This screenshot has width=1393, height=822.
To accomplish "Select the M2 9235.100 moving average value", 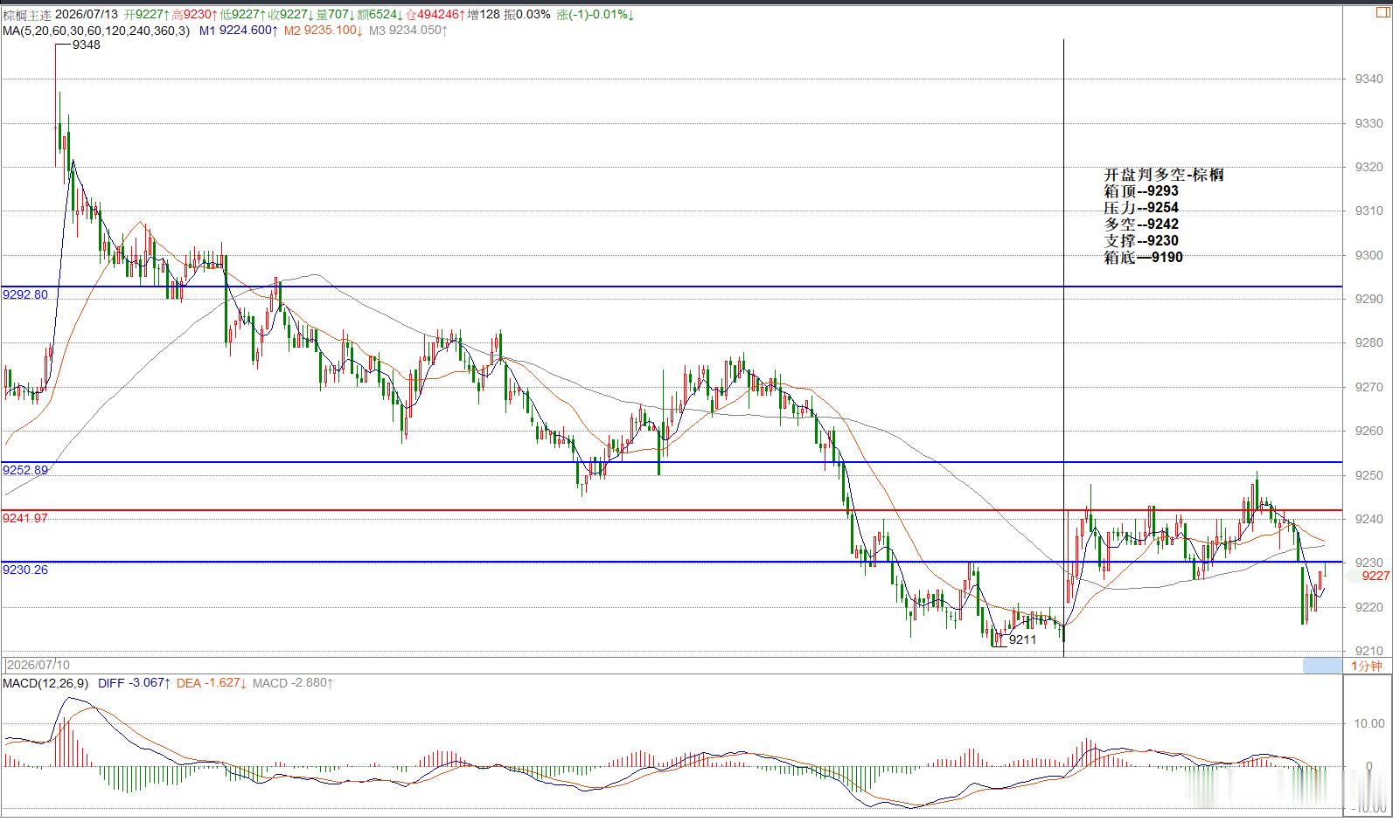I will pos(323,31).
